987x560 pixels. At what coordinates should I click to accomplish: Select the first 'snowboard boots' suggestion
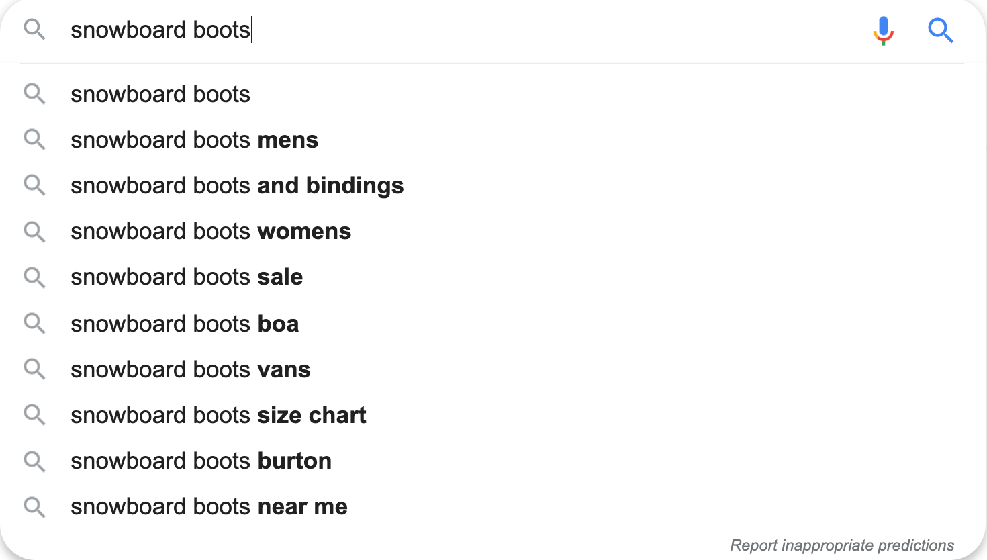coord(493,94)
